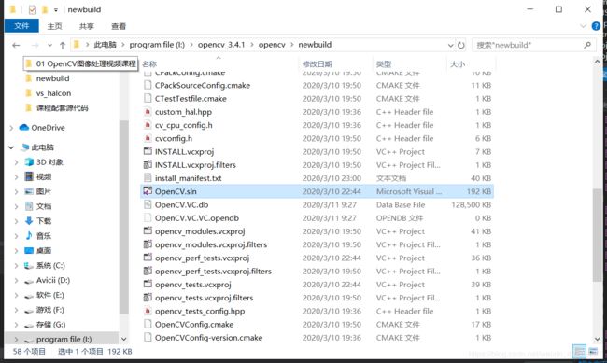Select the opencv_perf_tests.vcxproj.filters file icon
607x363 pixels.
(x=148, y=271)
